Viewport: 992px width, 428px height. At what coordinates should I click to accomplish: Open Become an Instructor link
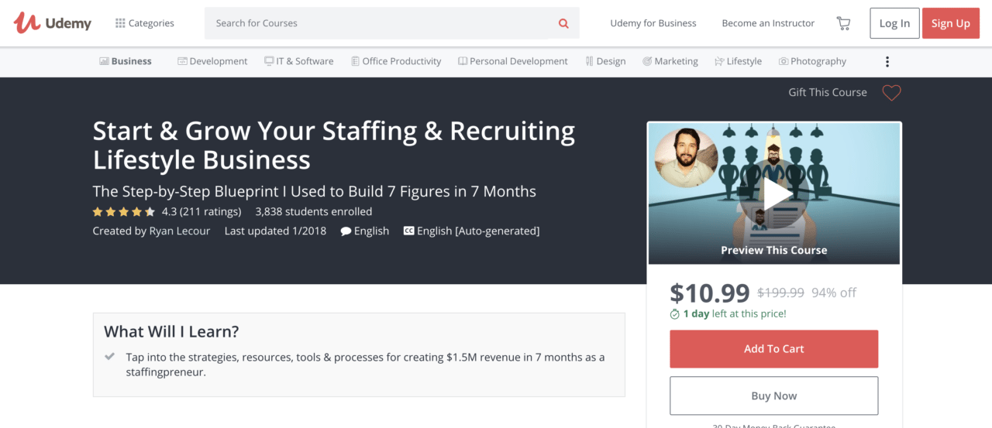point(768,23)
